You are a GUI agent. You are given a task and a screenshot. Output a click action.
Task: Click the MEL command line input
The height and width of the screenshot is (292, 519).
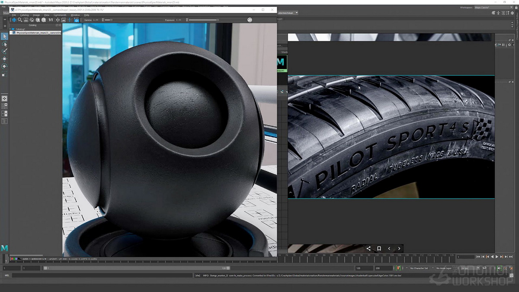[103, 275]
